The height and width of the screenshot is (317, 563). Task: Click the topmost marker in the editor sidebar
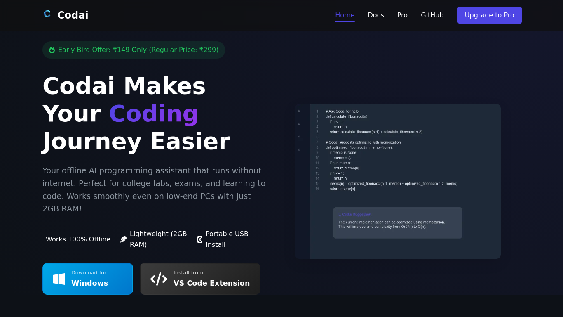tap(299, 111)
